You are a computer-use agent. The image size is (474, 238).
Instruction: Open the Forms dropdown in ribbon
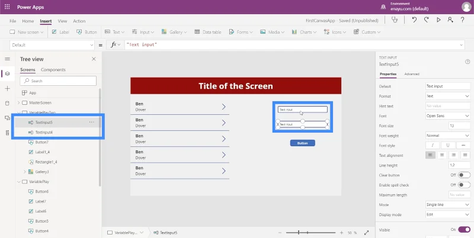pyautogui.click(x=241, y=32)
